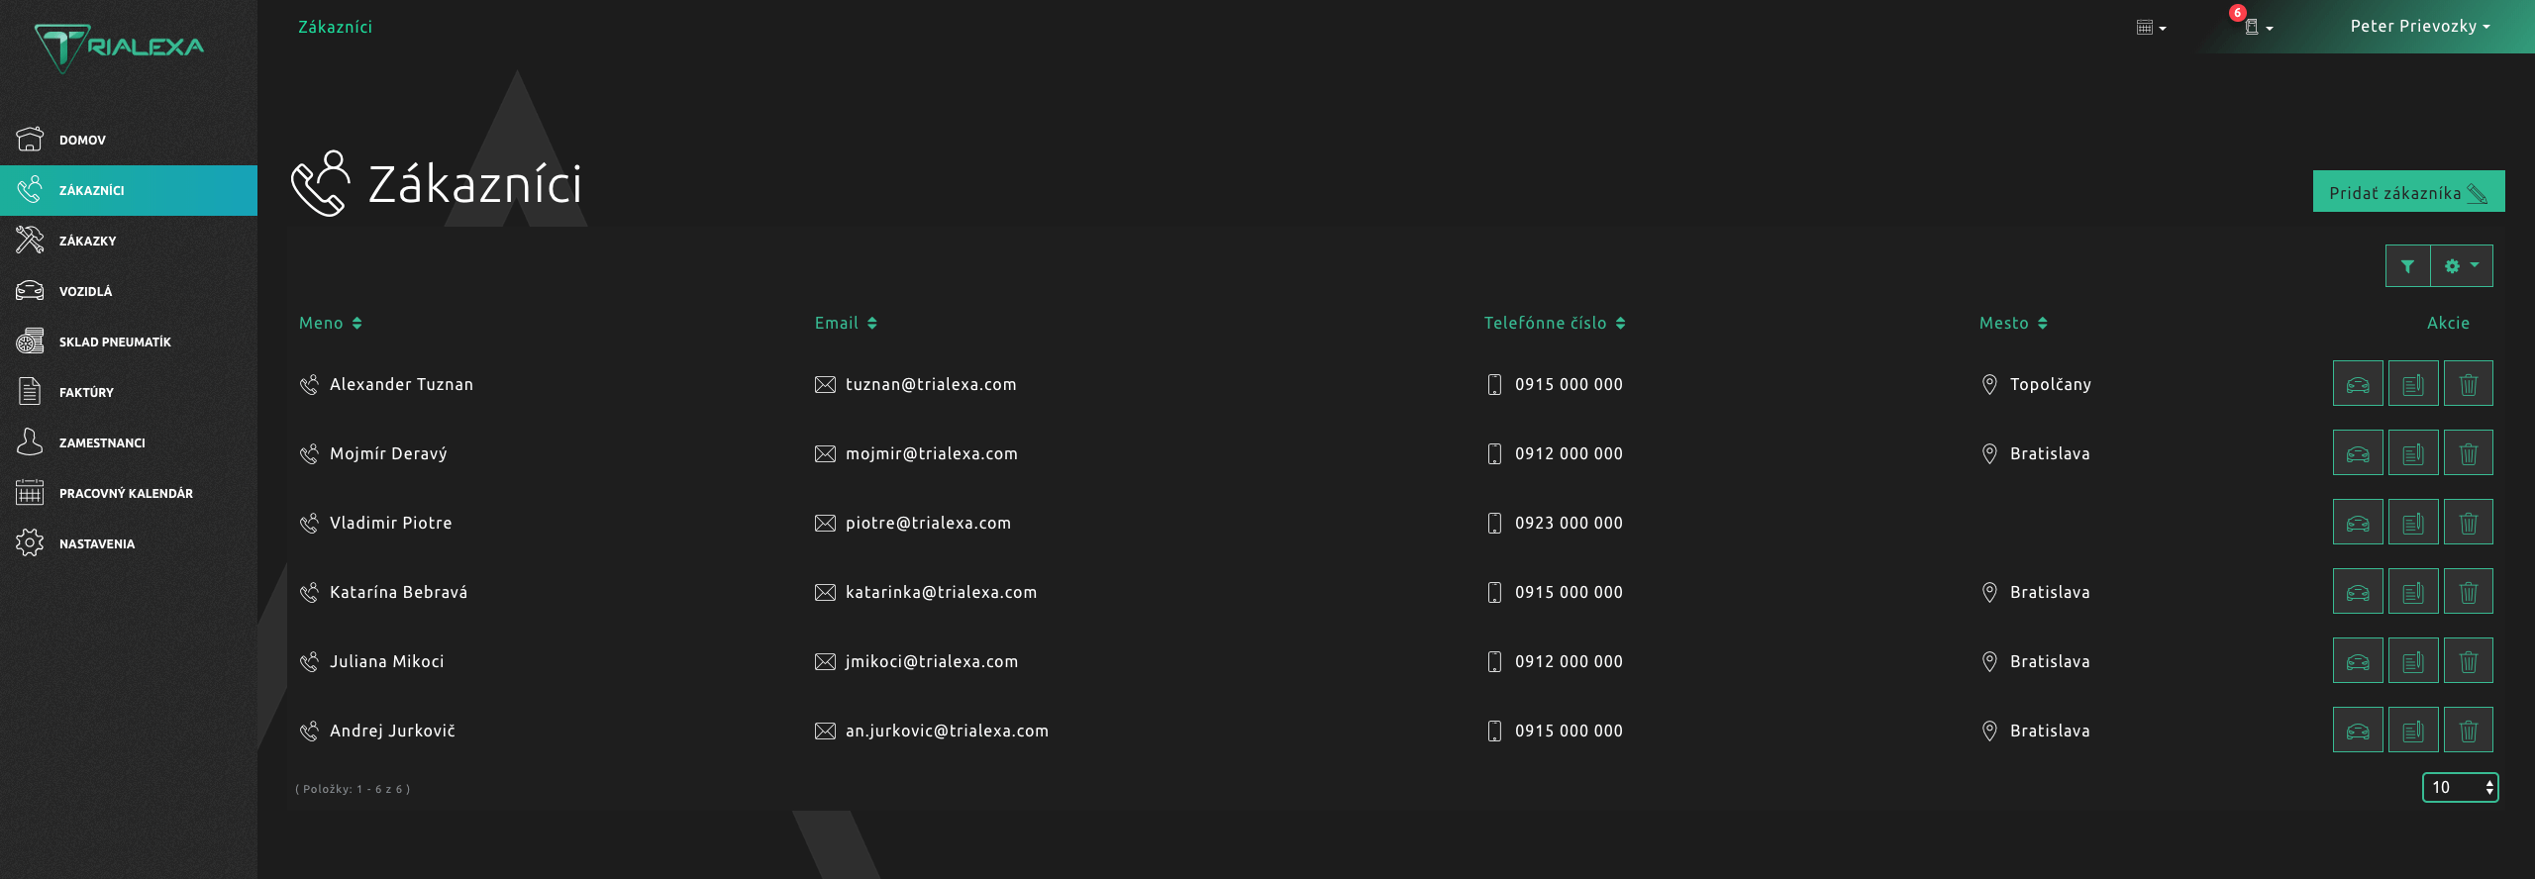Viewport: 2535px width, 879px height.
Task: Expand the Peter Prievozky user menu
Action: tap(2419, 27)
